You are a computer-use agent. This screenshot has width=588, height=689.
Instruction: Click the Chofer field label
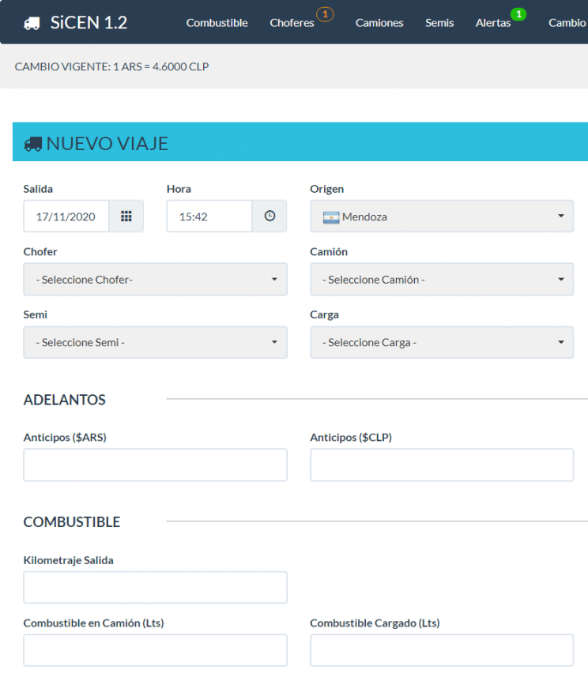pyautogui.click(x=40, y=252)
